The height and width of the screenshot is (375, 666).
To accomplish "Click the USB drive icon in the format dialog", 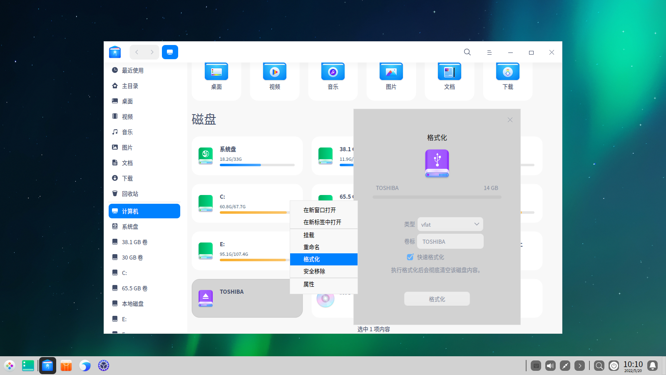I will pos(437,164).
